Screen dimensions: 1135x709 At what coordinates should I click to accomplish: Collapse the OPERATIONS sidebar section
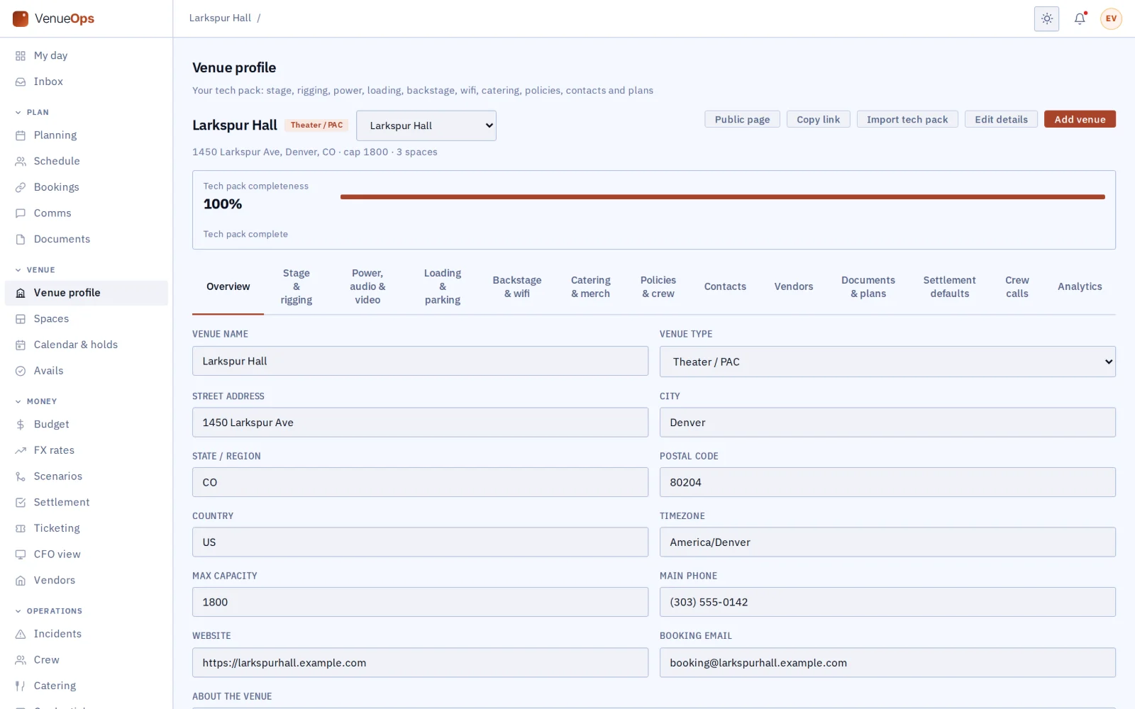tap(49, 611)
